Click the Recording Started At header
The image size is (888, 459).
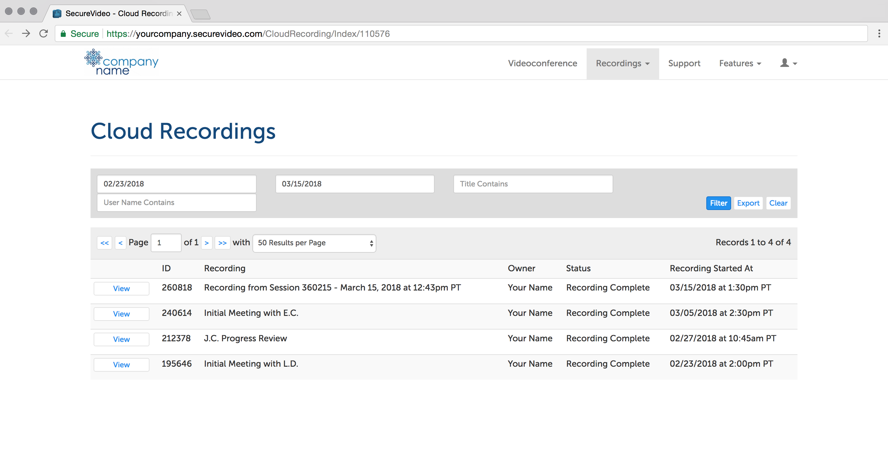(x=711, y=268)
